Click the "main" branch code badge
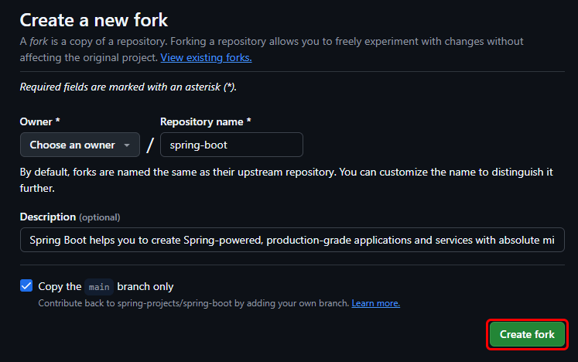Screen dimensions: 578x362 tap(98, 287)
